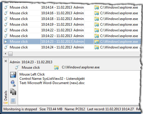Select the vertical Details tab
143x114 pixels.
pos(6,95)
